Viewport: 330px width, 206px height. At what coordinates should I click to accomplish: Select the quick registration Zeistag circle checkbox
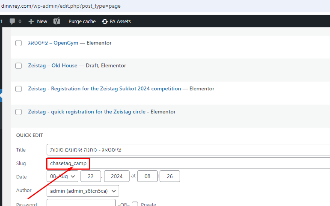pos(19,112)
